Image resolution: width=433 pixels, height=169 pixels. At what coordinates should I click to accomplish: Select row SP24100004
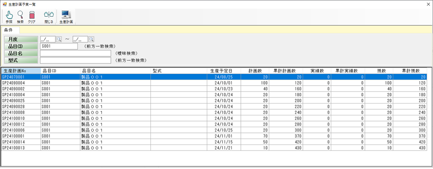click(214, 95)
